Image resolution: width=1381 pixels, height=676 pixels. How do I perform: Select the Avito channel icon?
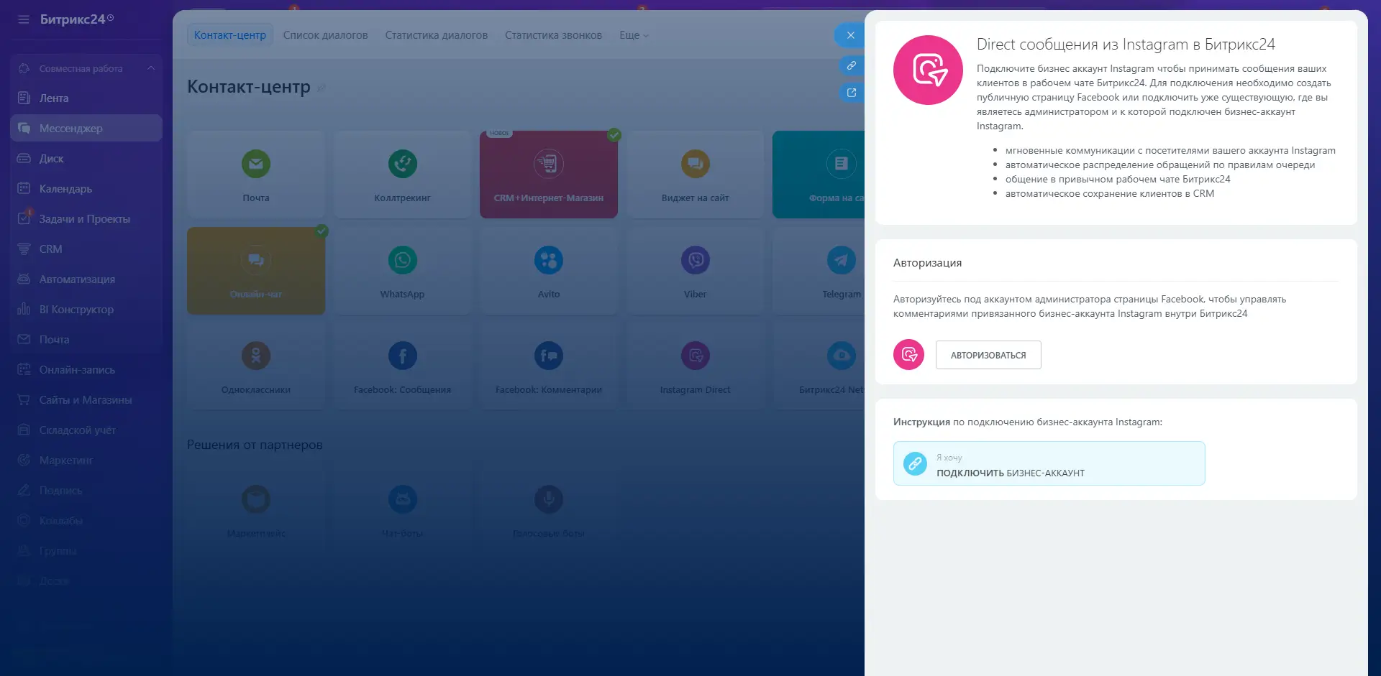pos(548,260)
